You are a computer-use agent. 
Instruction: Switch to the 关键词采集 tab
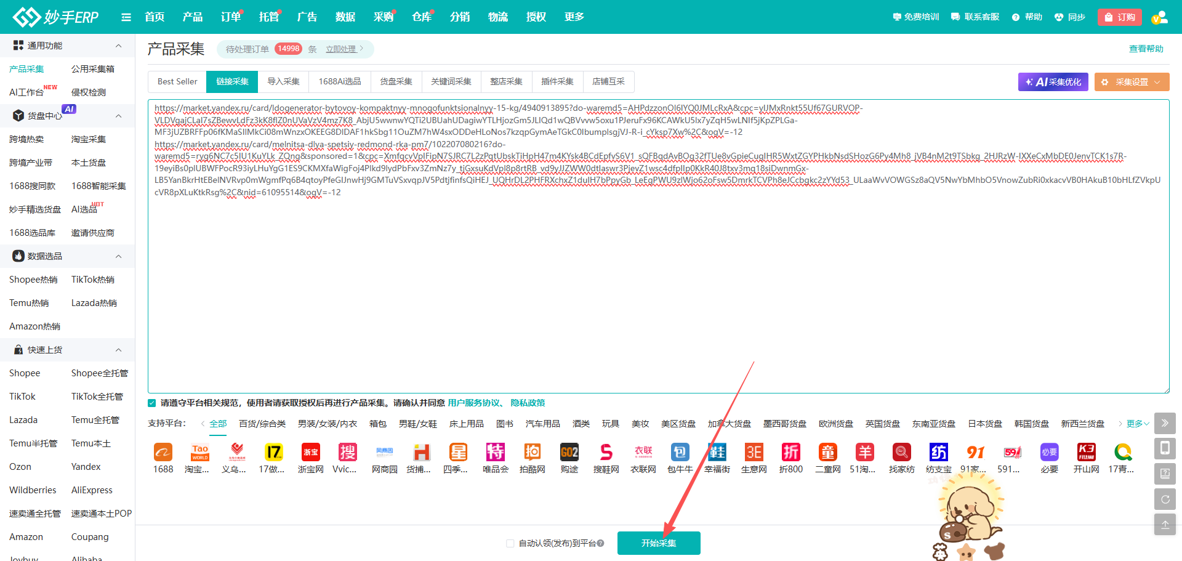coord(451,82)
